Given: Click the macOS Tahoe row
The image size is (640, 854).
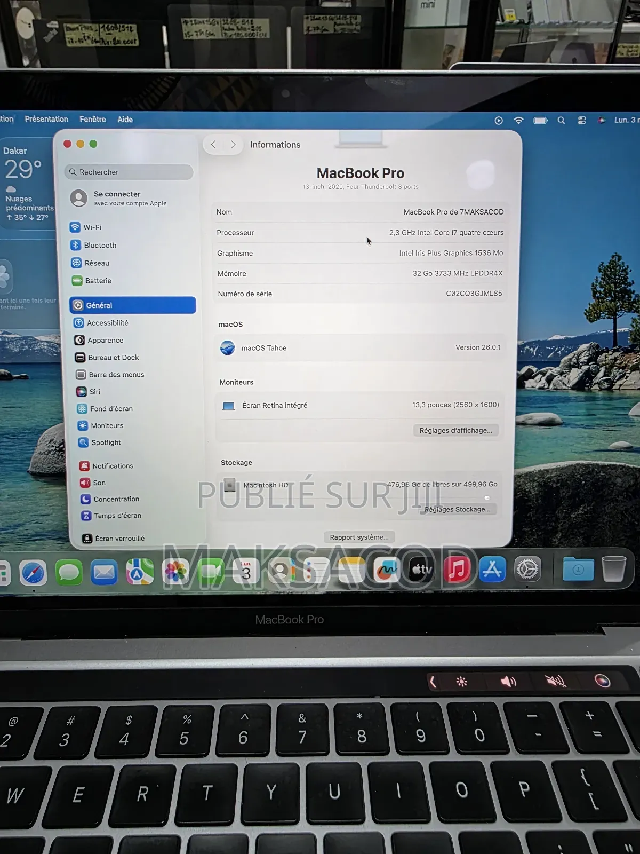Looking at the screenshot, I should tap(361, 347).
